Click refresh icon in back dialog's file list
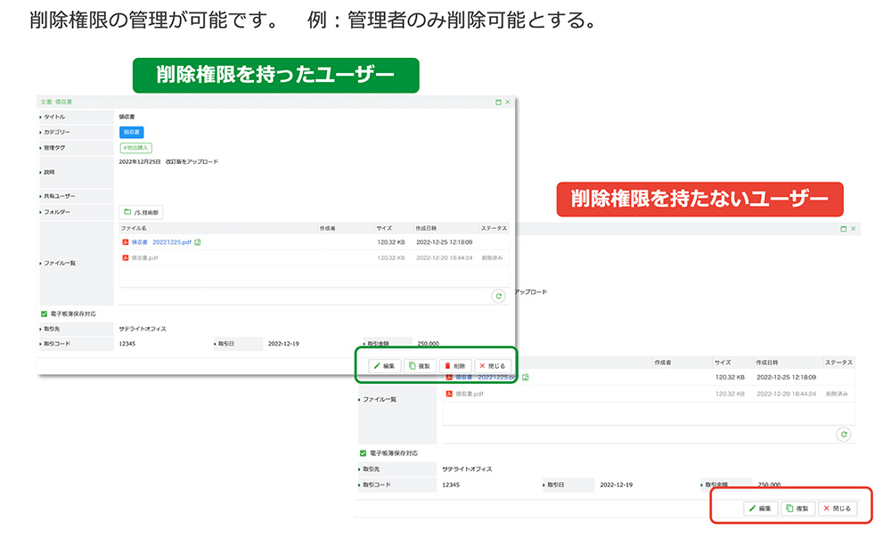This screenshot has height=538, width=891. (x=843, y=435)
